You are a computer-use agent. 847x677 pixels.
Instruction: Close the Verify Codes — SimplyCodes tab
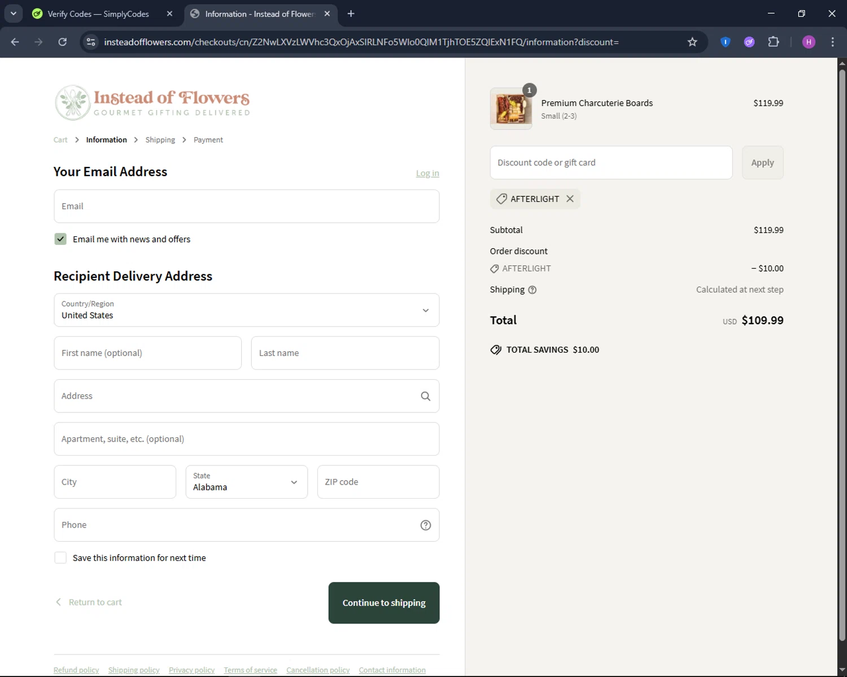pyautogui.click(x=169, y=14)
